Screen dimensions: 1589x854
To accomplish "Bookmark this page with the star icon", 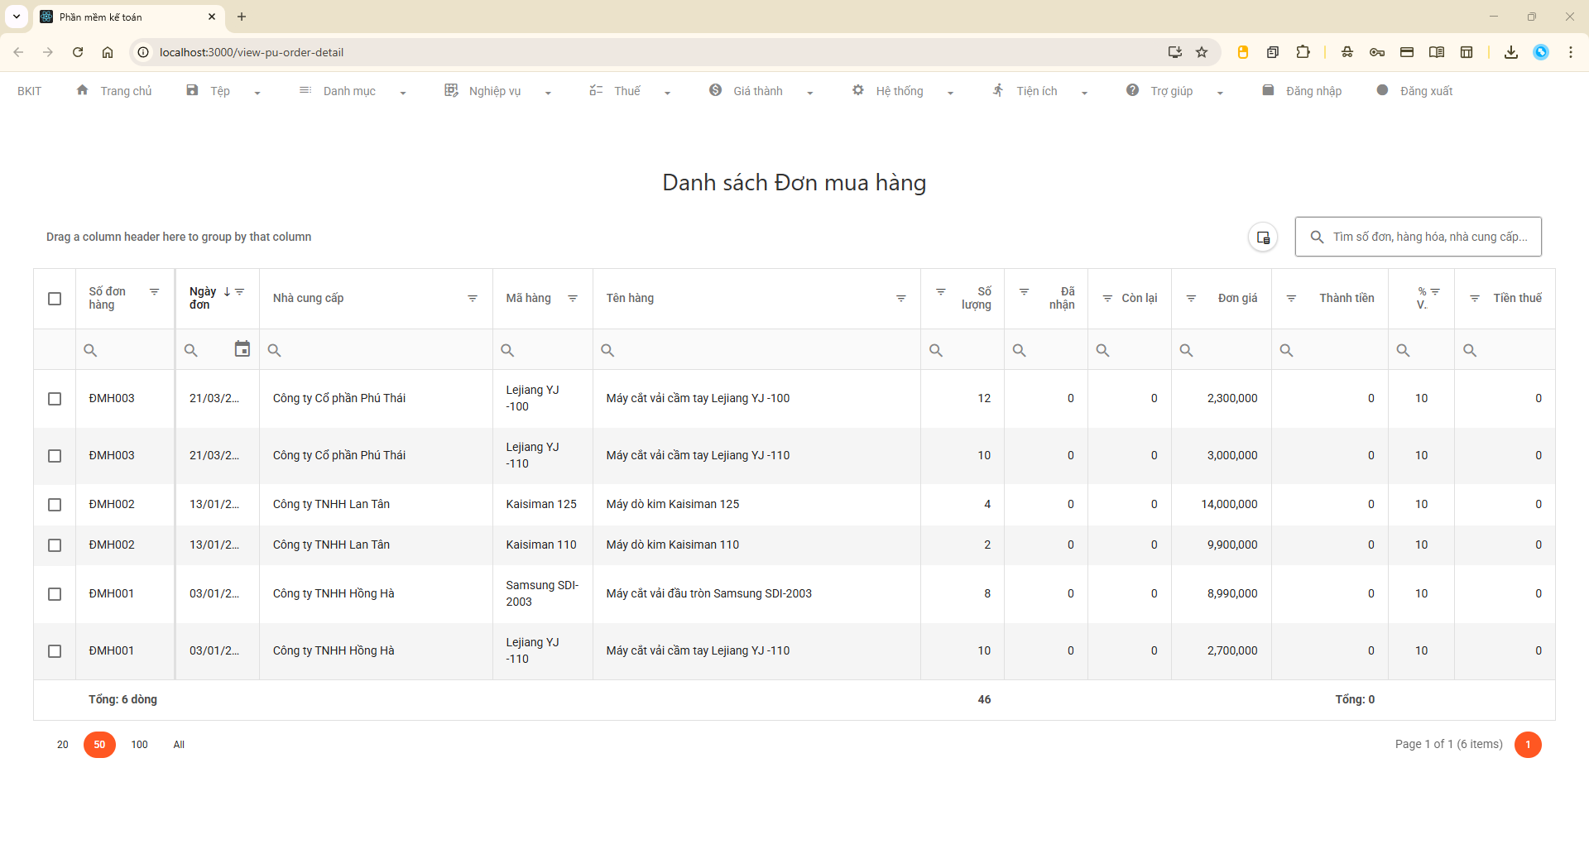I will pos(1202,52).
